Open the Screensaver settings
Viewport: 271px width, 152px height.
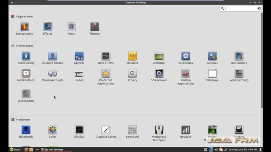pos(159,75)
